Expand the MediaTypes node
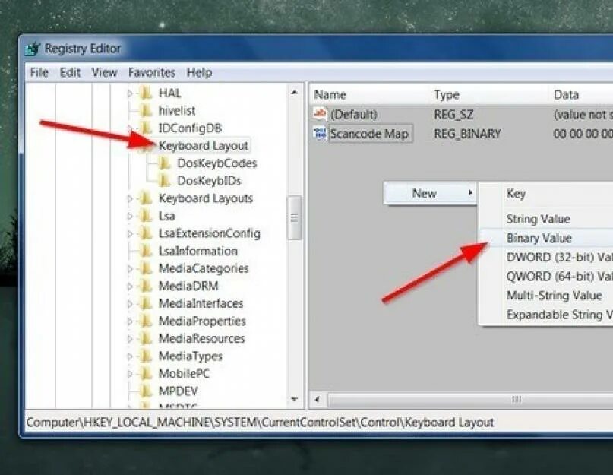The width and height of the screenshot is (613, 475). click(130, 356)
